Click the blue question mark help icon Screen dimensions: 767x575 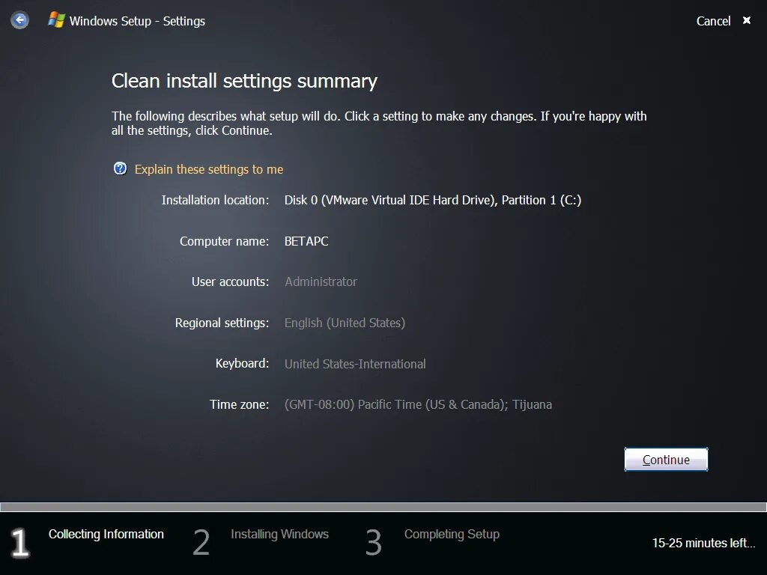click(120, 168)
